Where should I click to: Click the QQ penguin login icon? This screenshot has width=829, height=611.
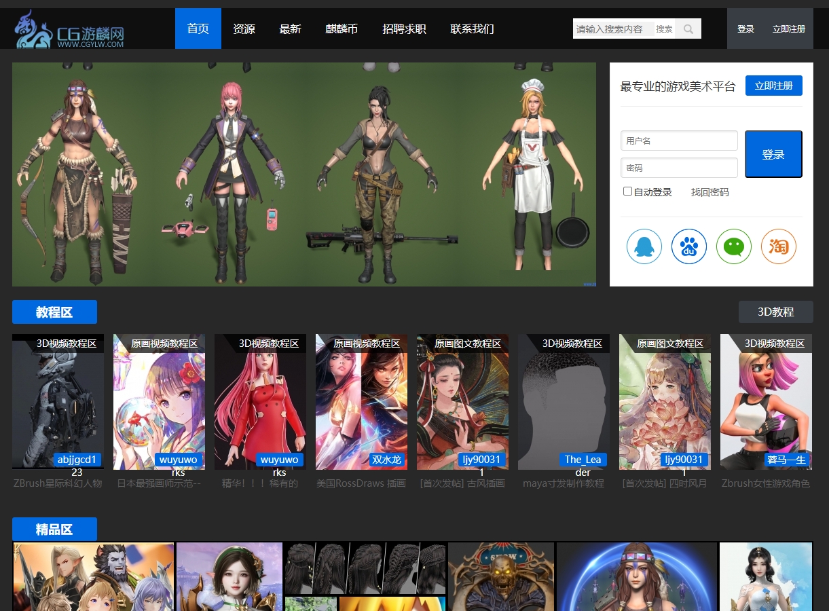pos(644,246)
